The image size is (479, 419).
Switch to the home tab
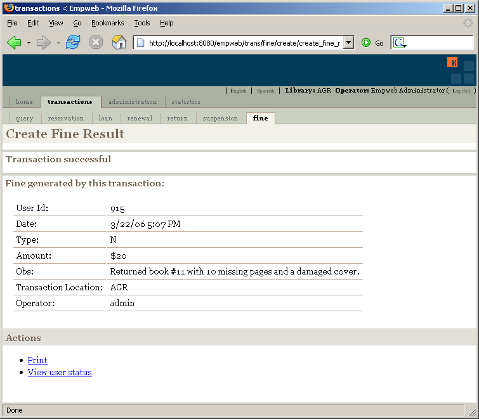click(x=24, y=101)
